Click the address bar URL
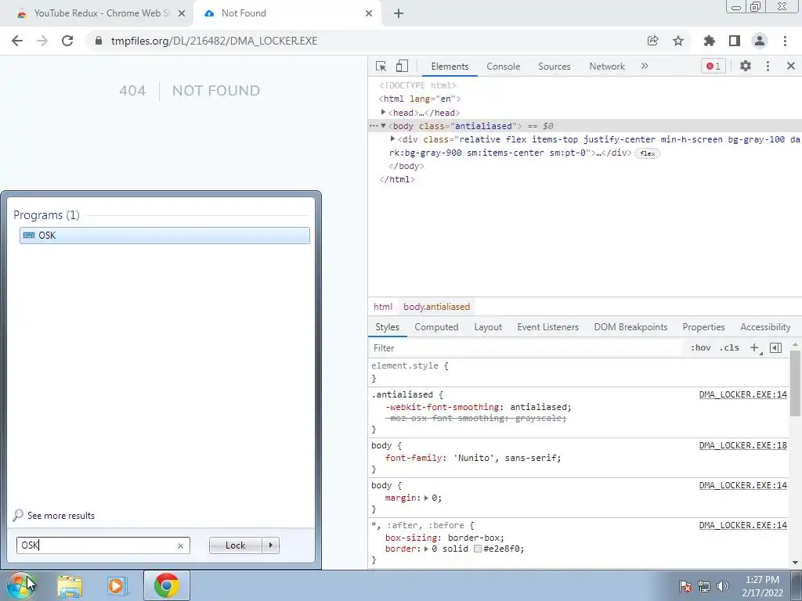The width and height of the screenshot is (802, 601). pyautogui.click(x=214, y=41)
